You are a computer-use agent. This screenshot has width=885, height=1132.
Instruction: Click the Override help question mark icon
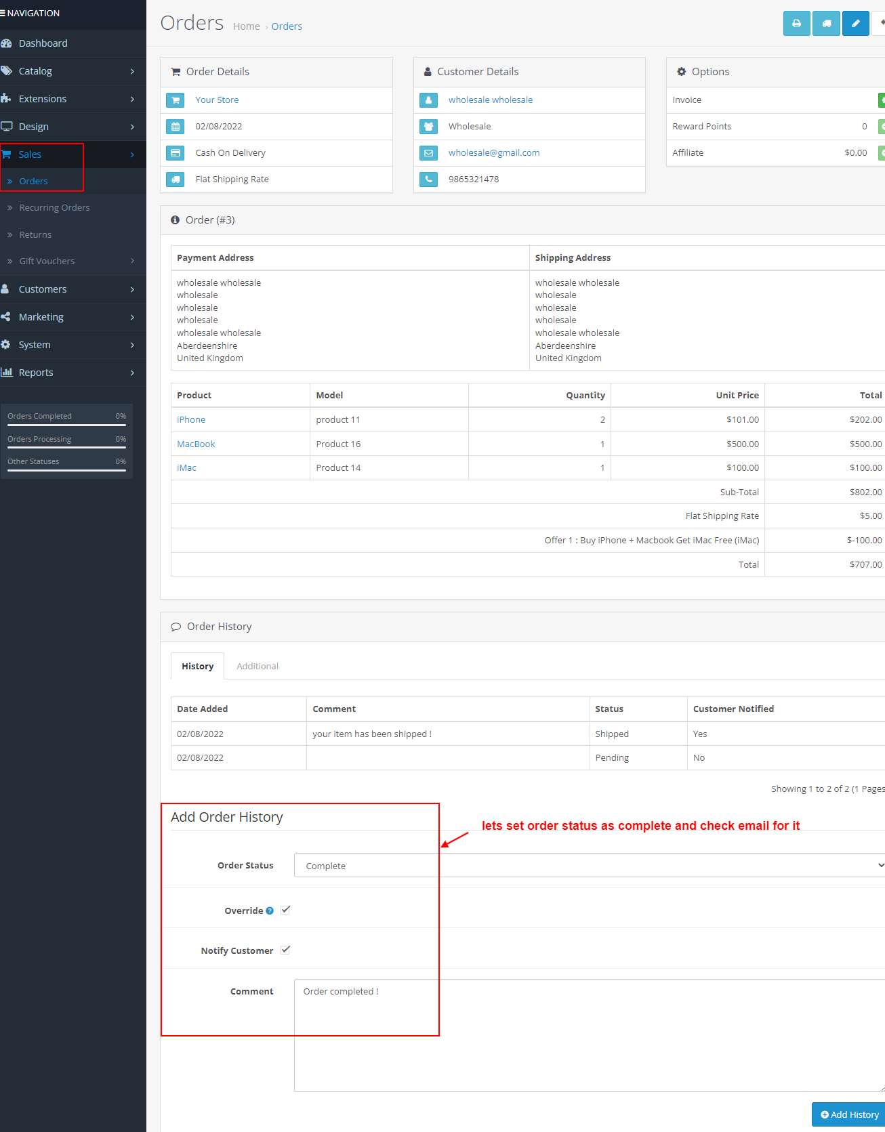coord(270,911)
